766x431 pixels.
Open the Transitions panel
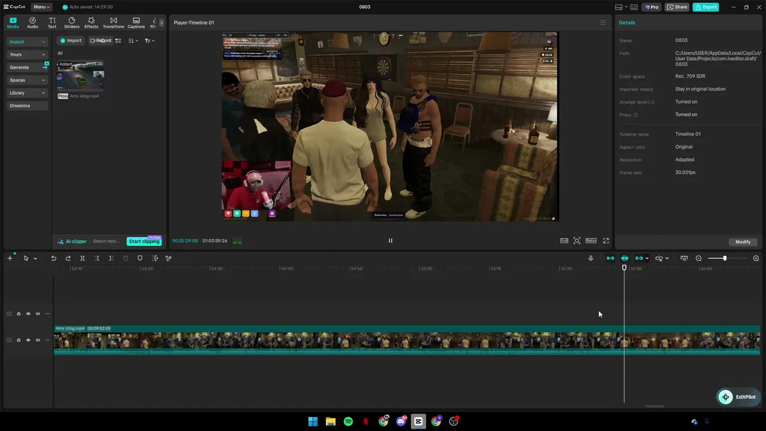click(113, 23)
